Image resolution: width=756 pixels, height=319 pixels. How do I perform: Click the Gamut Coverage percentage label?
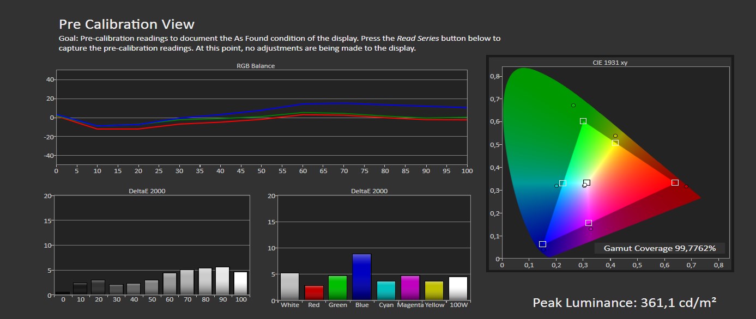659,248
